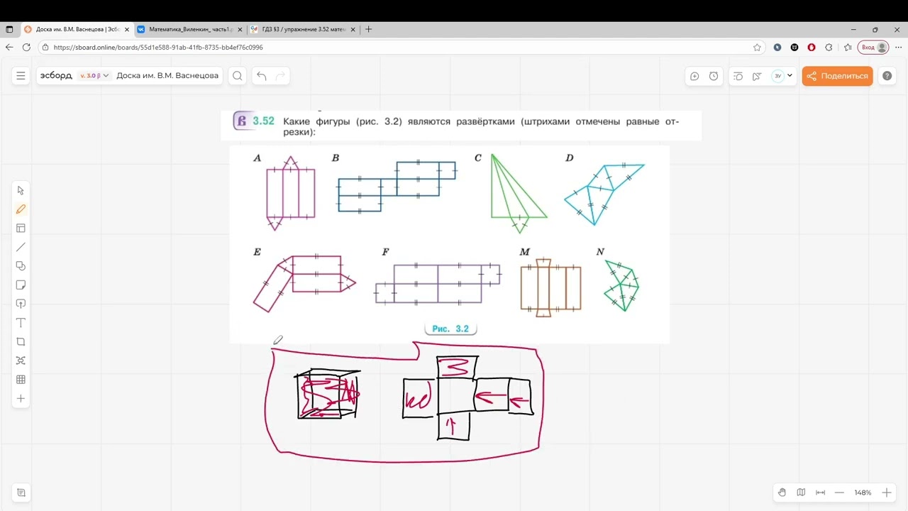
Task: Open the mind map connector tool
Action: click(x=21, y=361)
